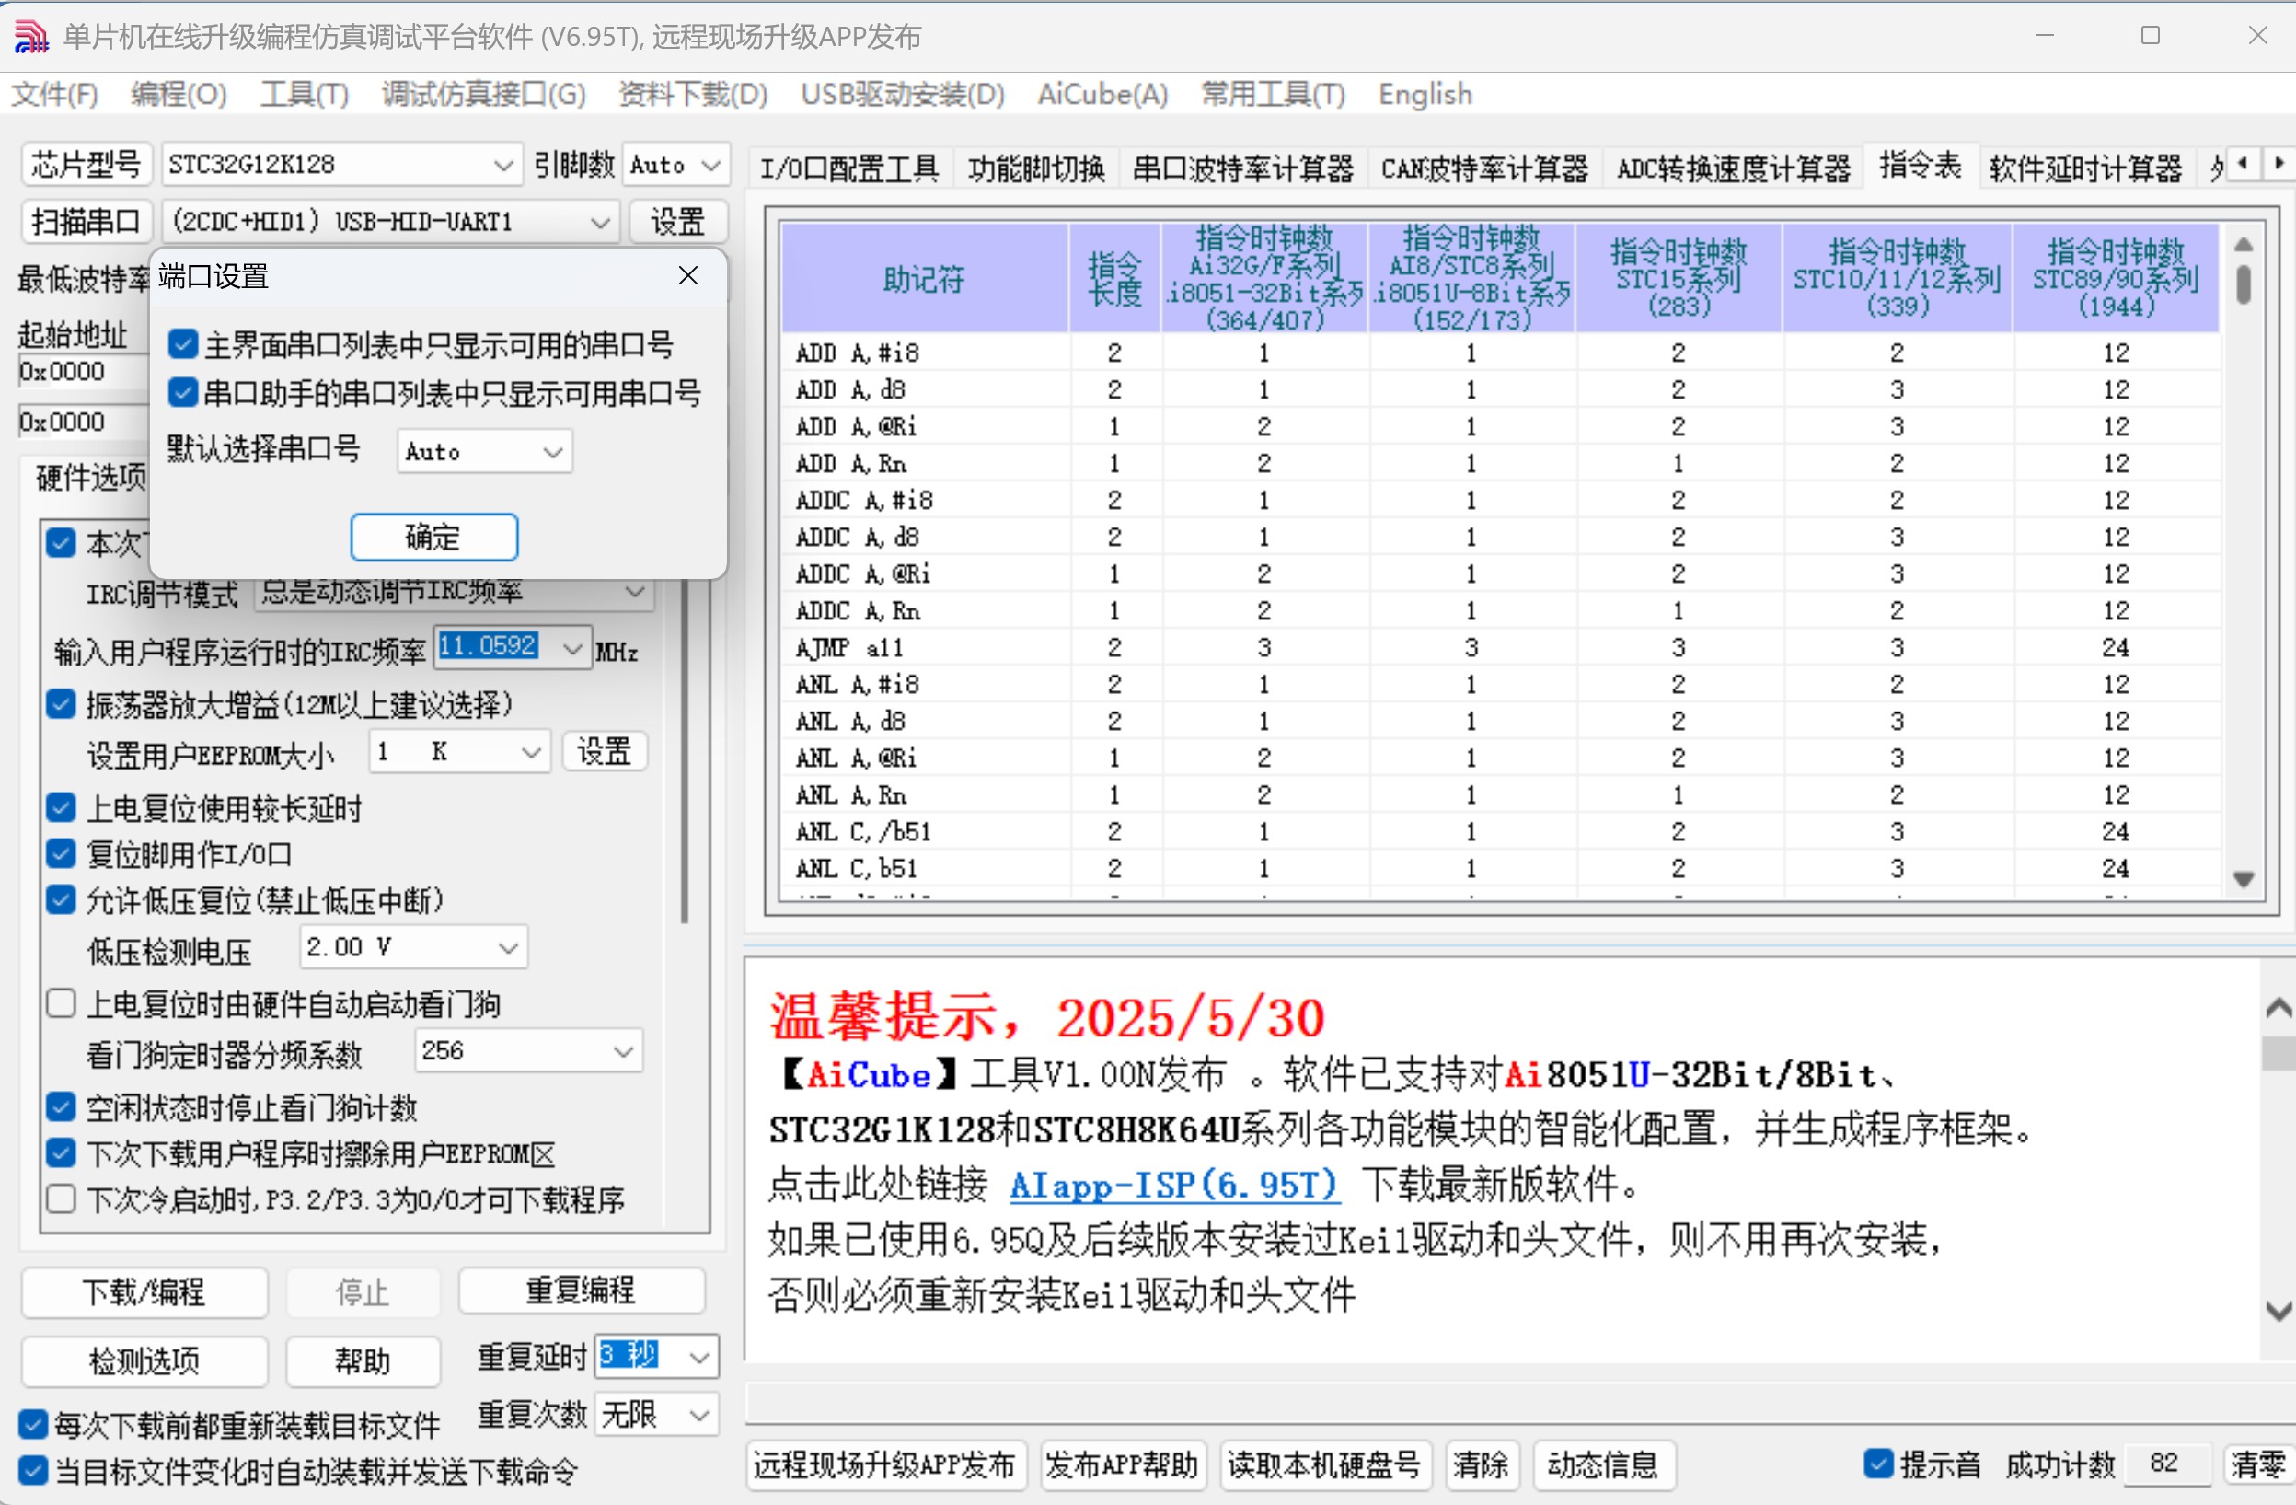
Task: Toggle 下次下载用户程序时擦除用户EEPROM区
Action: coord(61,1152)
